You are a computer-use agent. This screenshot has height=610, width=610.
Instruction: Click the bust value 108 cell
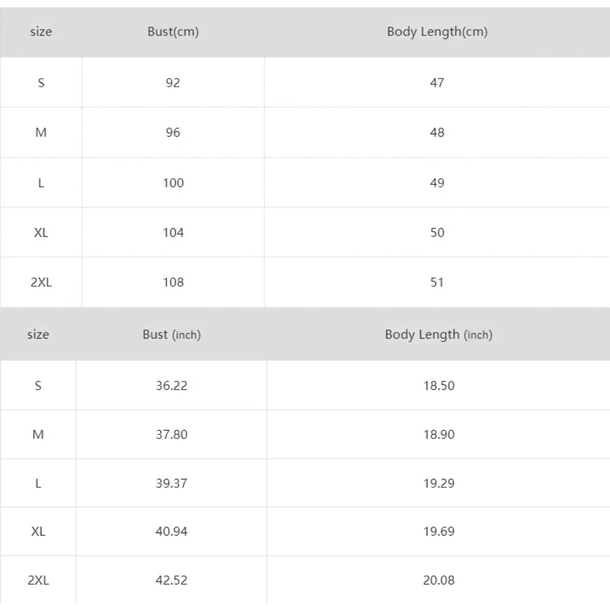[173, 282]
